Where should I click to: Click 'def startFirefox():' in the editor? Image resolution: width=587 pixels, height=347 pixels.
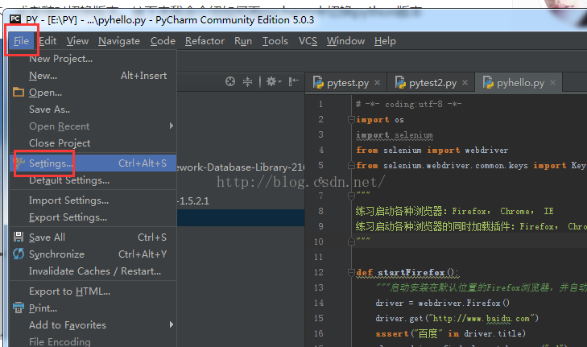point(407,272)
